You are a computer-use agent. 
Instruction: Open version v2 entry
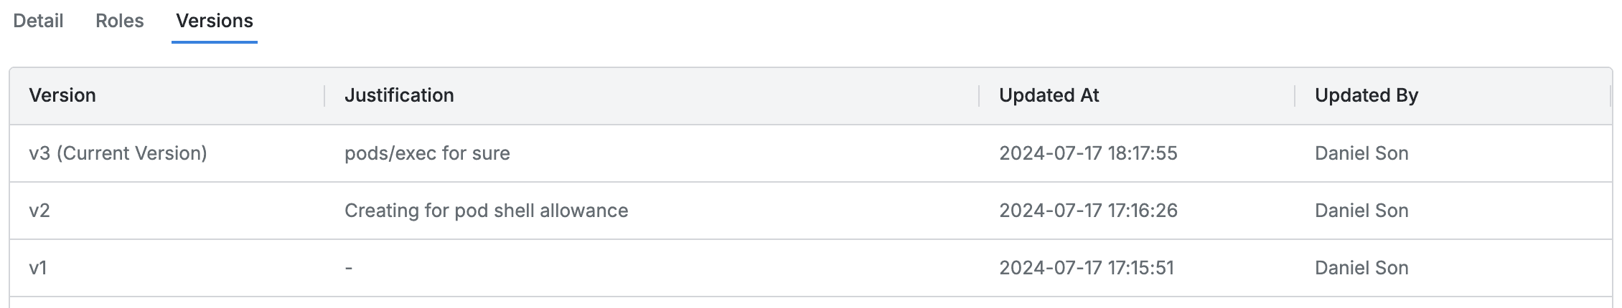pyautogui.click(x=39, y=211)
